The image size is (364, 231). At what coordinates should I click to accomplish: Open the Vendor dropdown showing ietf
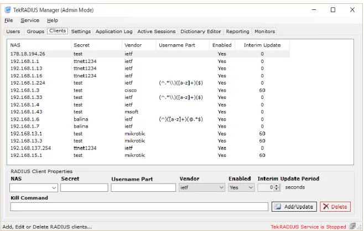coord(202,187)
